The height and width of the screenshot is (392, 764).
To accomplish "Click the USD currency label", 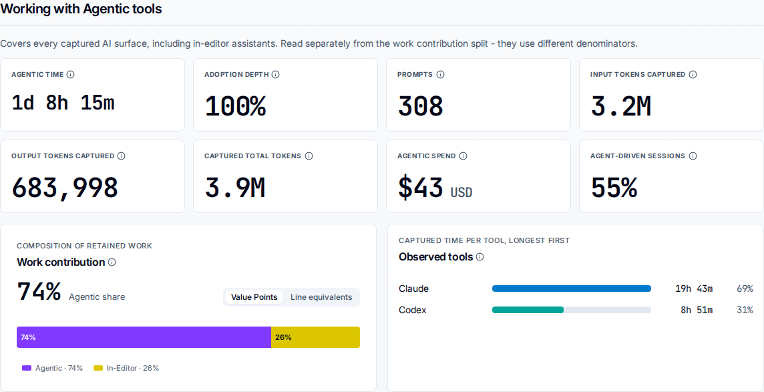I will tap(461, 192).
